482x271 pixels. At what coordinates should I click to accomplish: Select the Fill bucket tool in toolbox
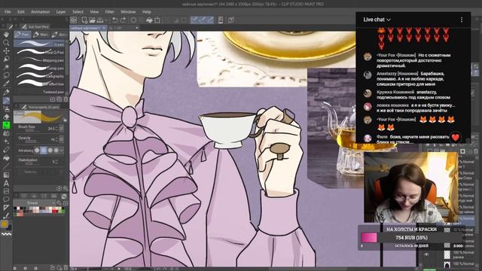pyautogui.click(x=6, y=157)
